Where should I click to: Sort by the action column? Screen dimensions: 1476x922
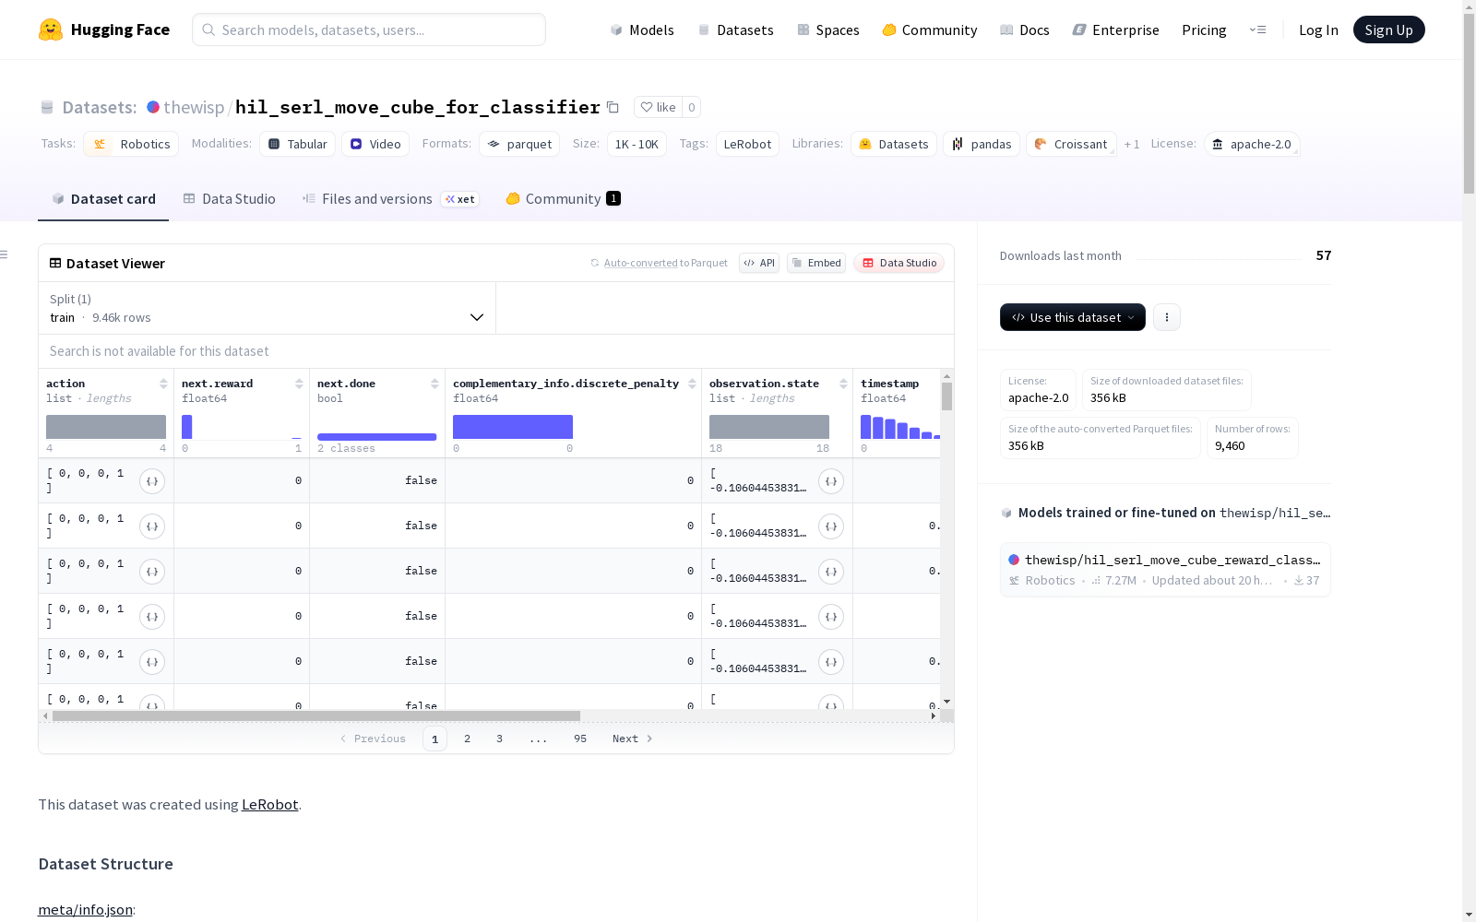click(163, 384)
